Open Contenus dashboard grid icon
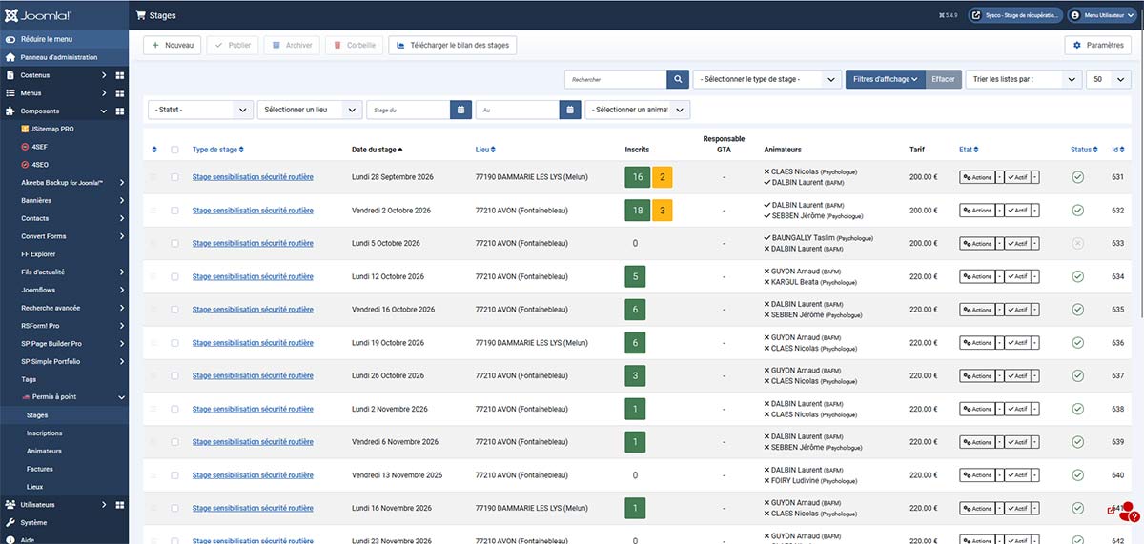The image size is (1144, 544). pyautogui.click(x=120, y=75)
